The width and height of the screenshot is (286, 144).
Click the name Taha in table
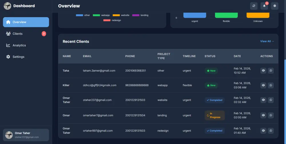point(66,71)
